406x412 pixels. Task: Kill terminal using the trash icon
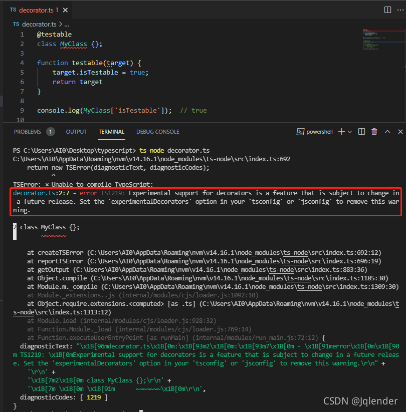point(374,131)
